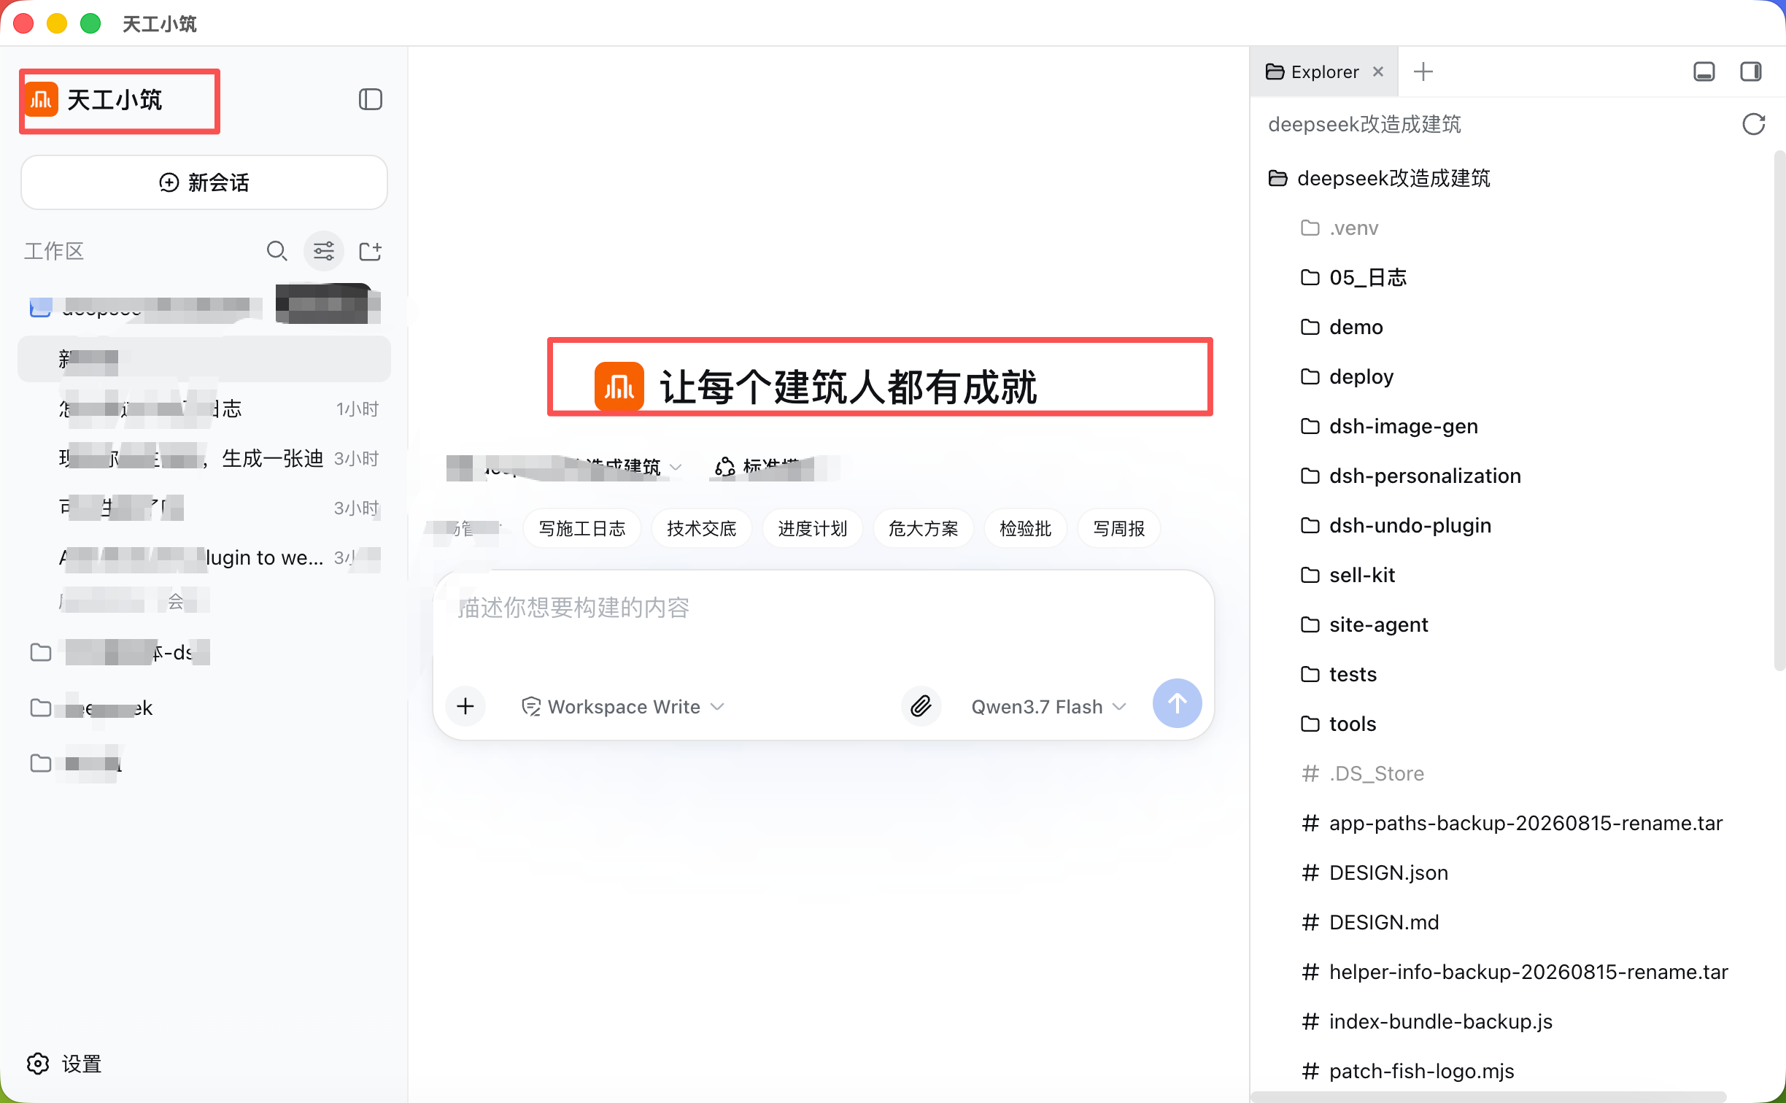Pick the 检验批 suggestion chip

click(x=1026, y=528)
